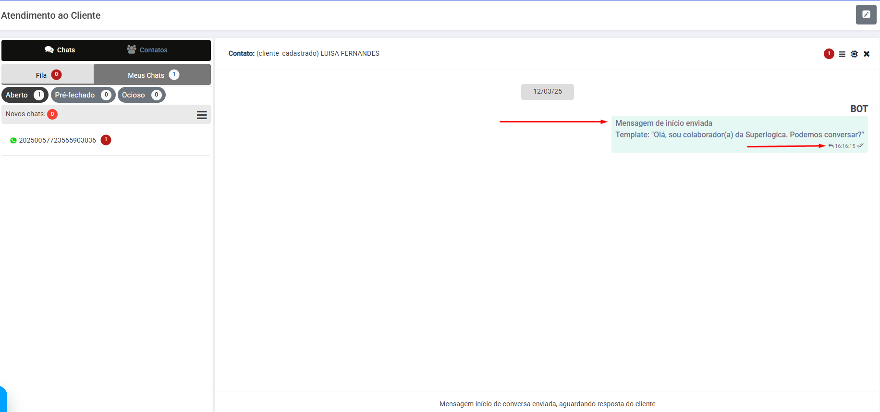
Task: Click the BOT sender label
Action: tap(859, 109)
